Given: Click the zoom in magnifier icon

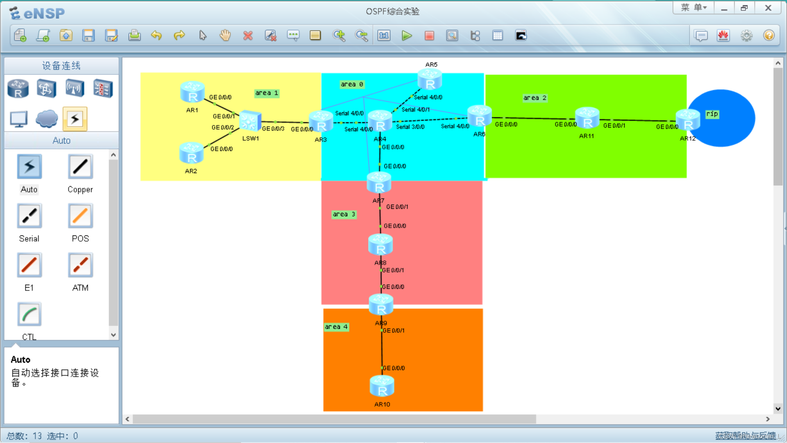Looking at the screenshot, I should click(x=339, y=36).
